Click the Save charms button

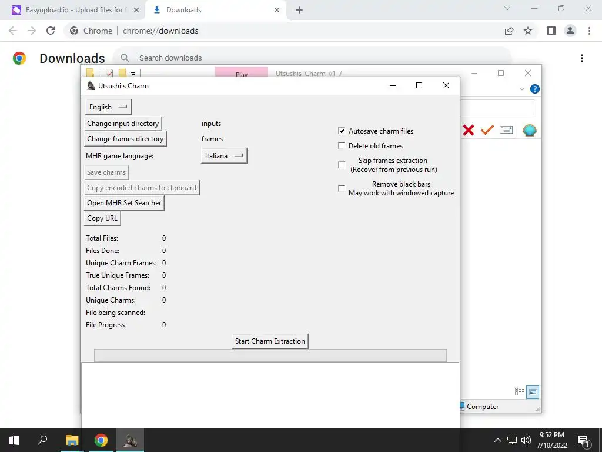pos(106,172)
